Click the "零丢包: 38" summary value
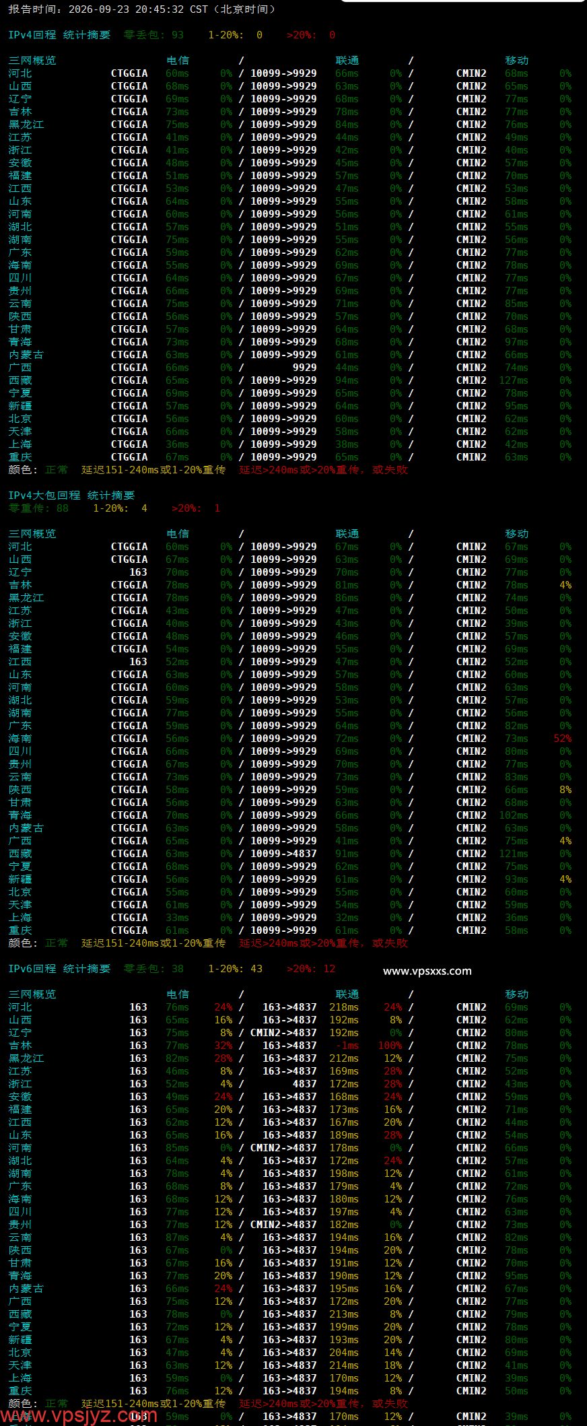The width and height of the screenshot is (587, 1426). 153,969
